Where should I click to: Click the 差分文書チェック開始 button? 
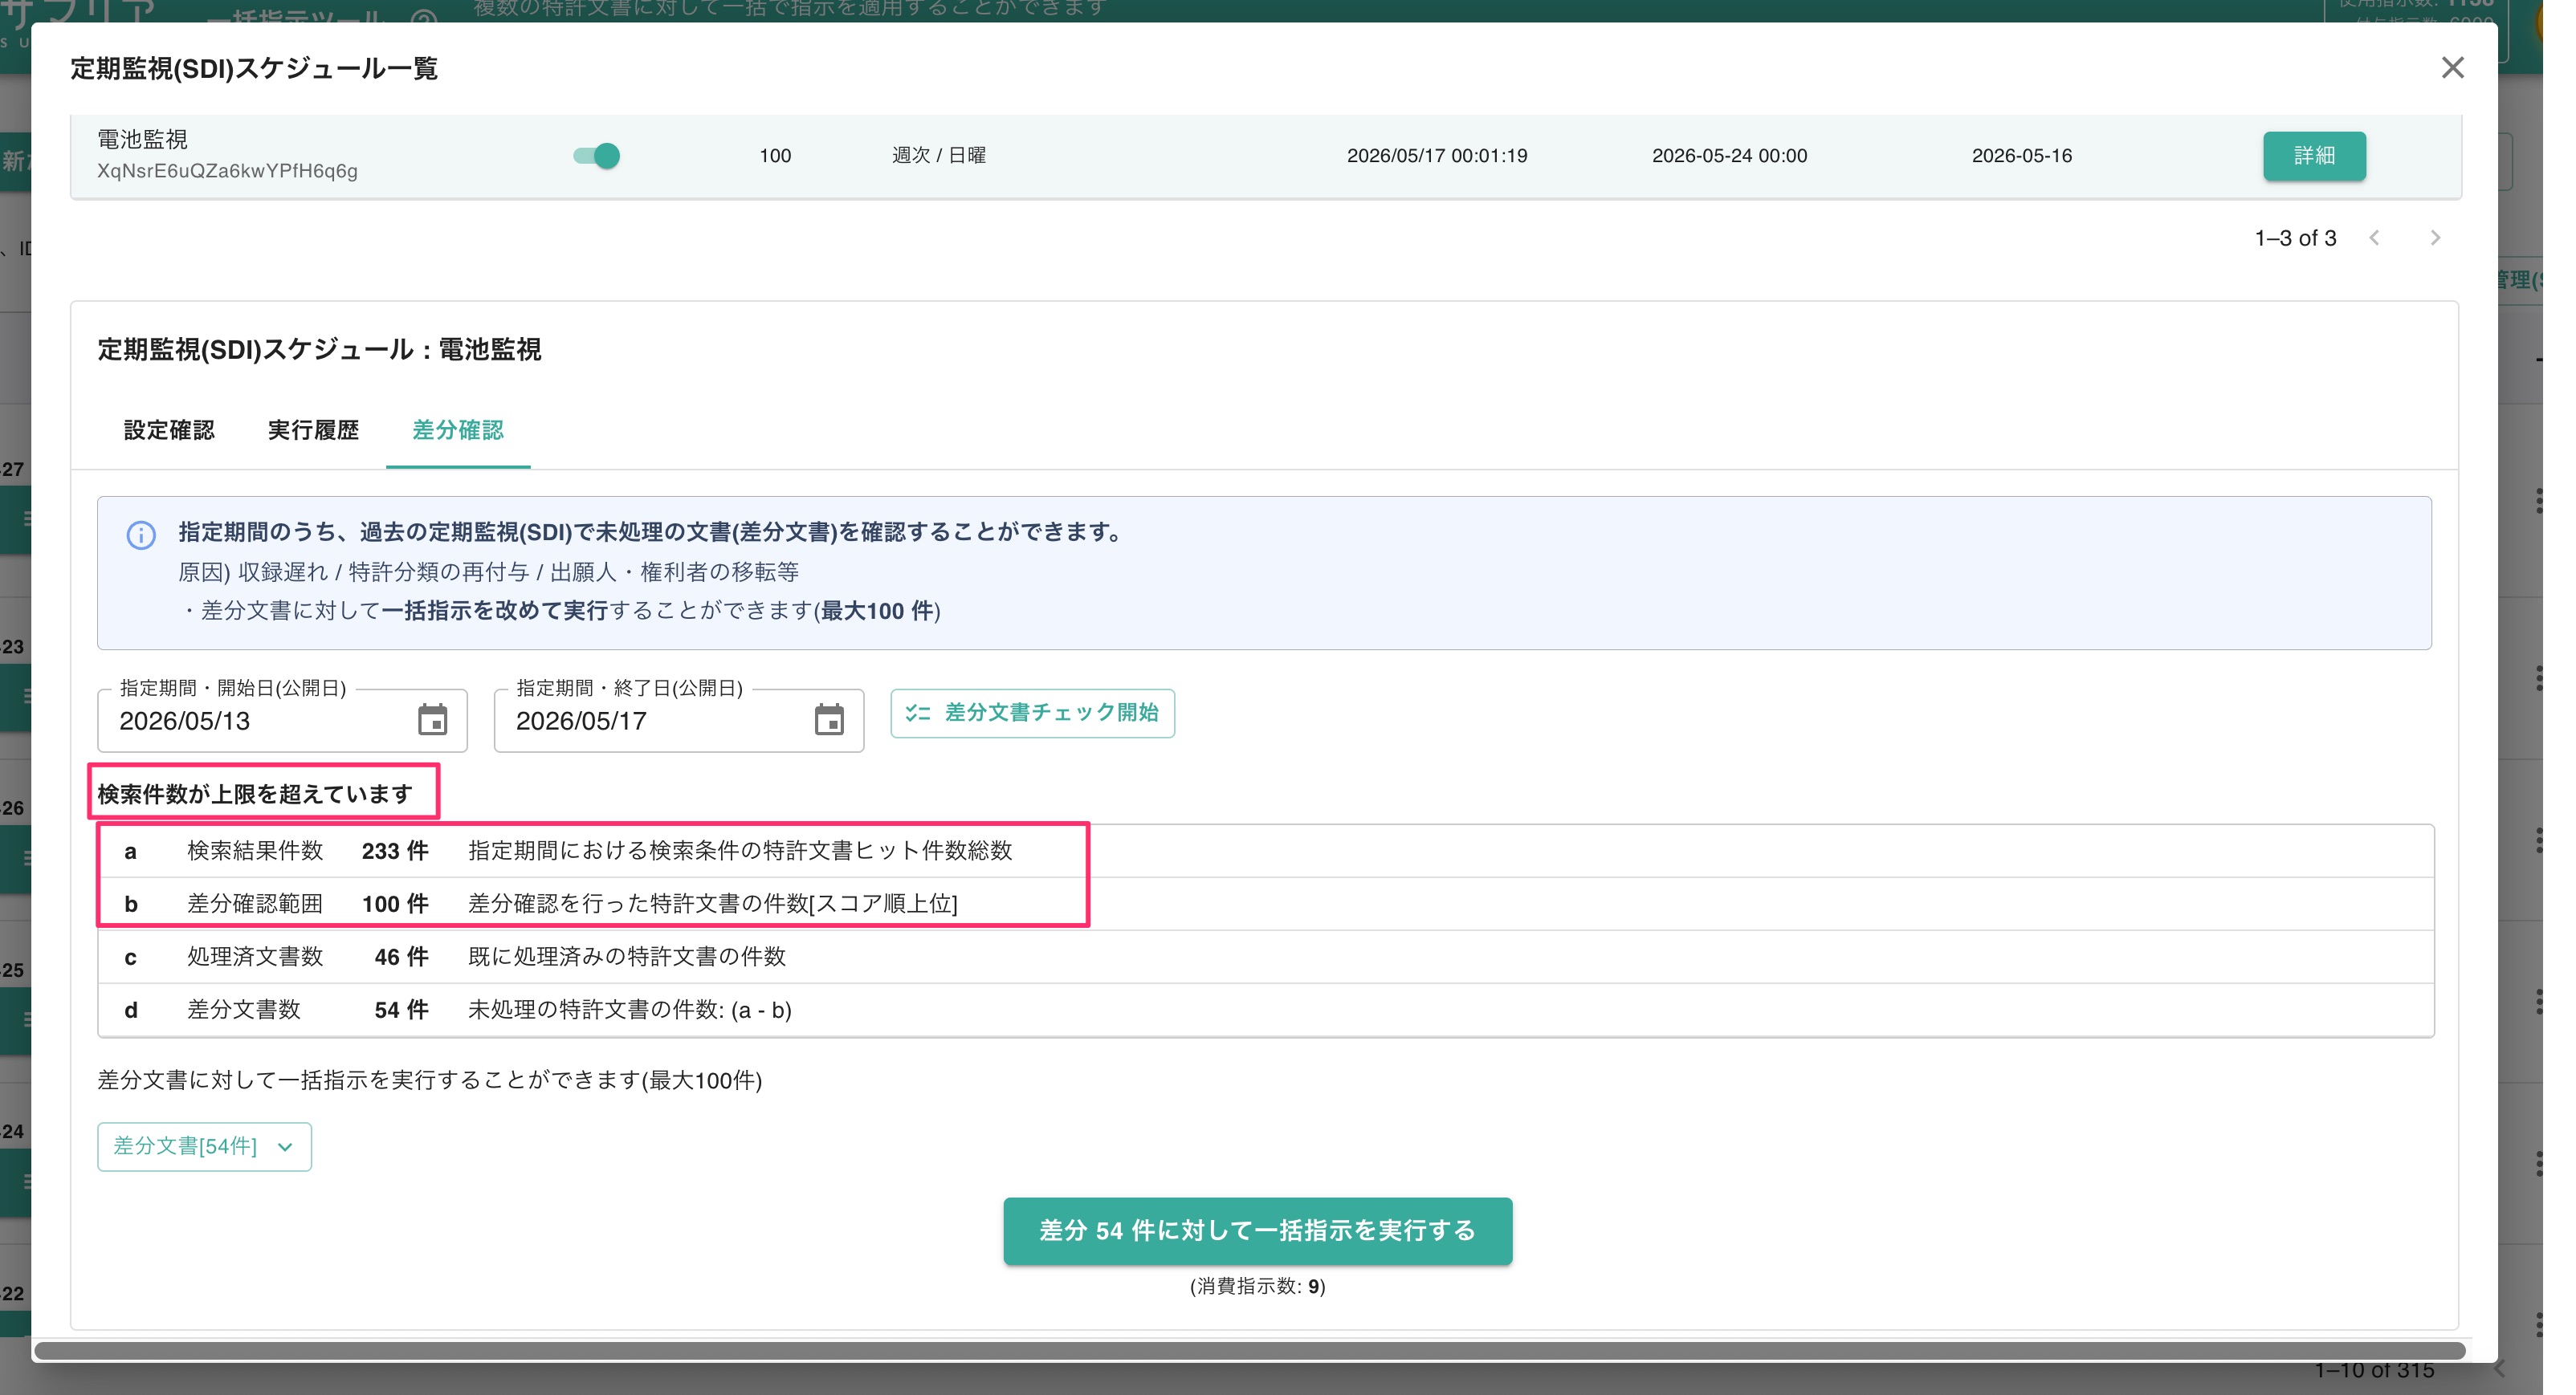[x=1032, y=714]
